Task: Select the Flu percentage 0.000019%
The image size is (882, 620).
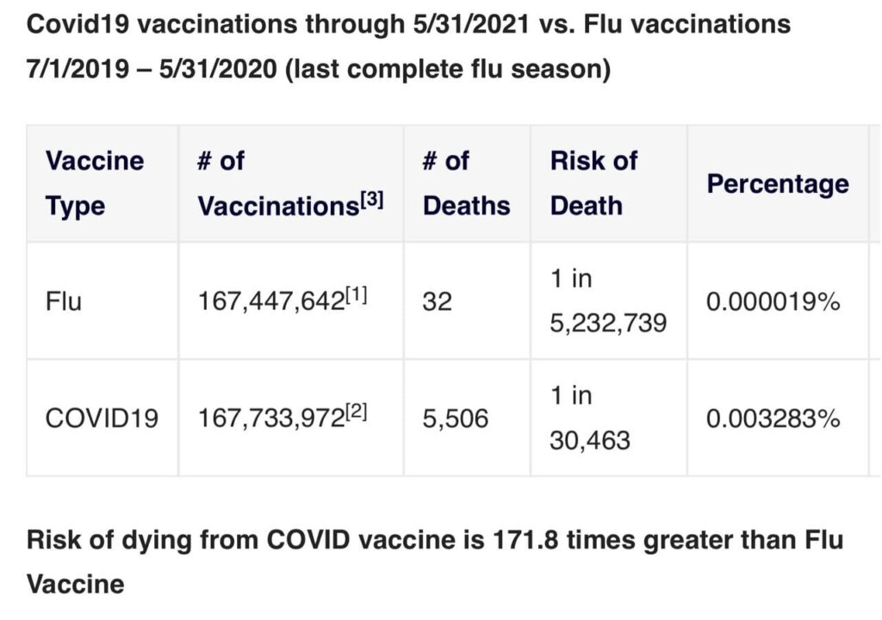Action: (773, 302)
